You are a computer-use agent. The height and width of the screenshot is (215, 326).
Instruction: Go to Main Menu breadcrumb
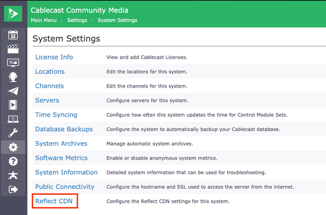point(44,20)
